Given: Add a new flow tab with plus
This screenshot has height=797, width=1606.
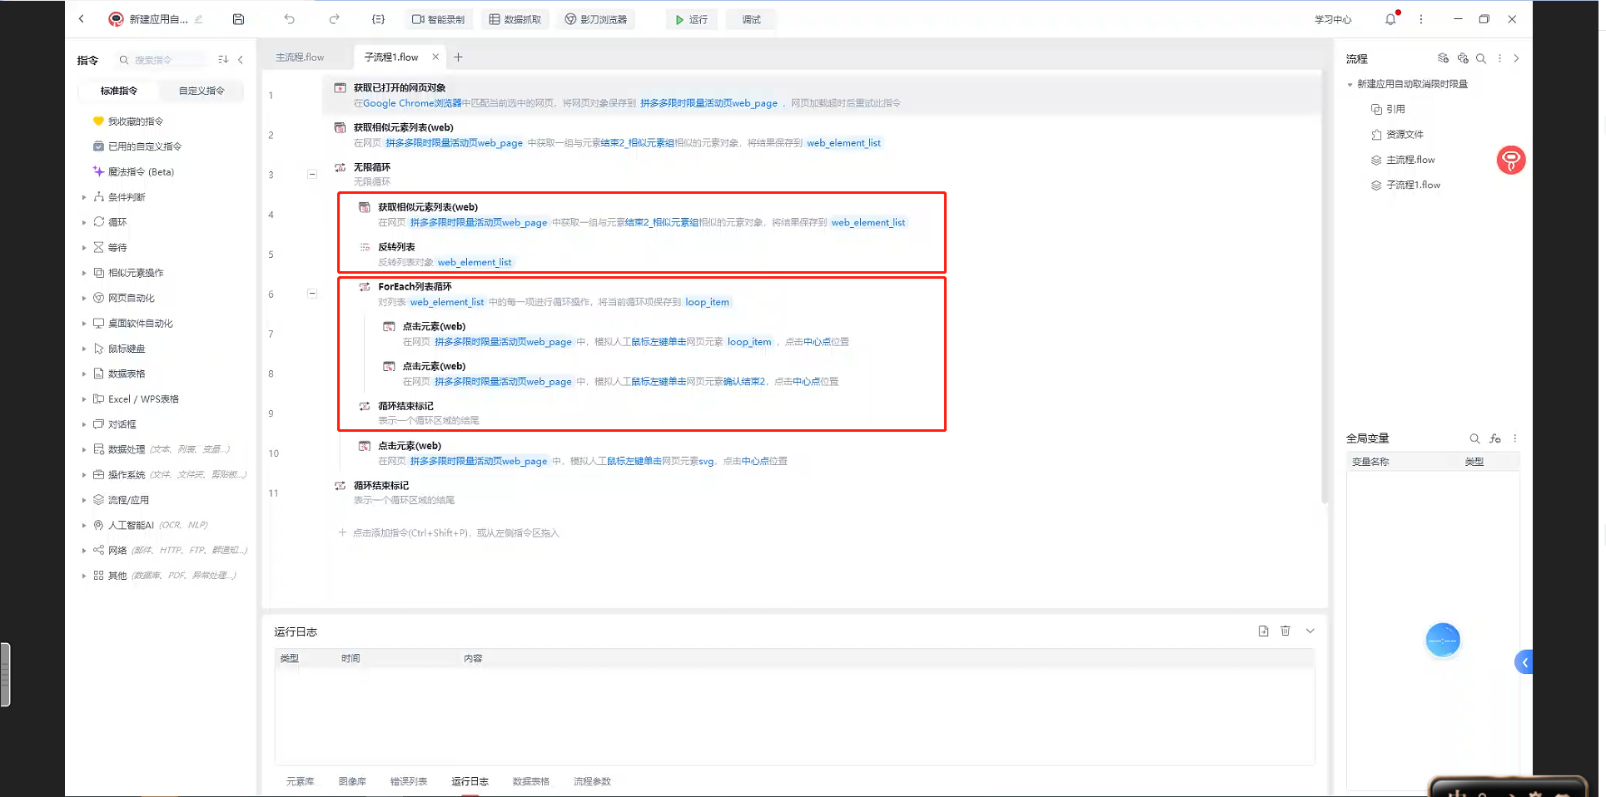Looking at the screenshot, I should [458, 57].
